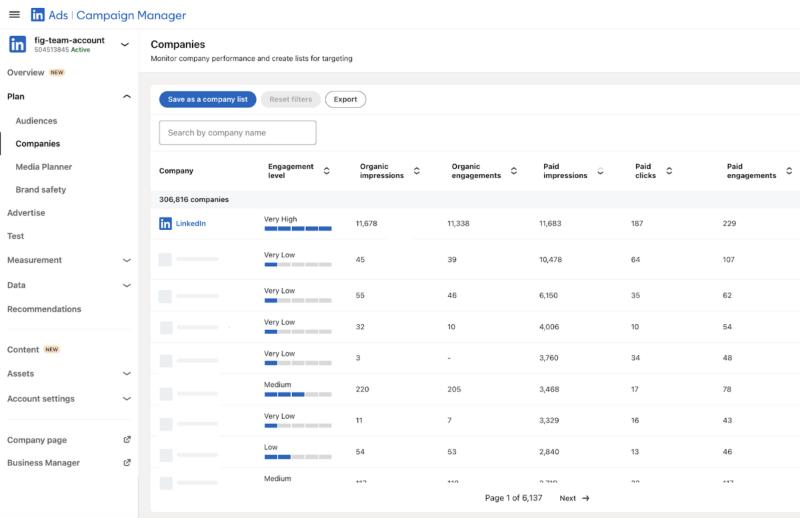
Task: Expand the Account settings section
Action: [127, 399]
